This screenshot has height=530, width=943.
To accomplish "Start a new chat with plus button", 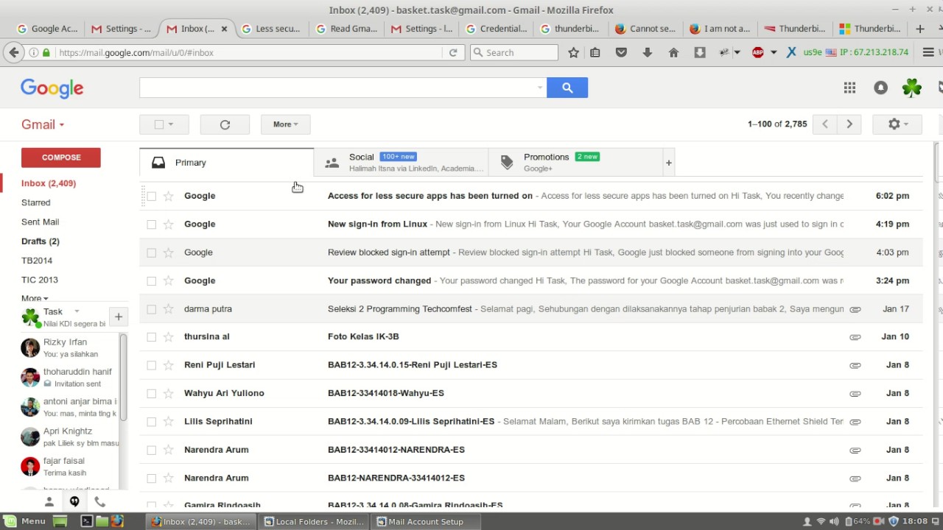I will point(118,317).
